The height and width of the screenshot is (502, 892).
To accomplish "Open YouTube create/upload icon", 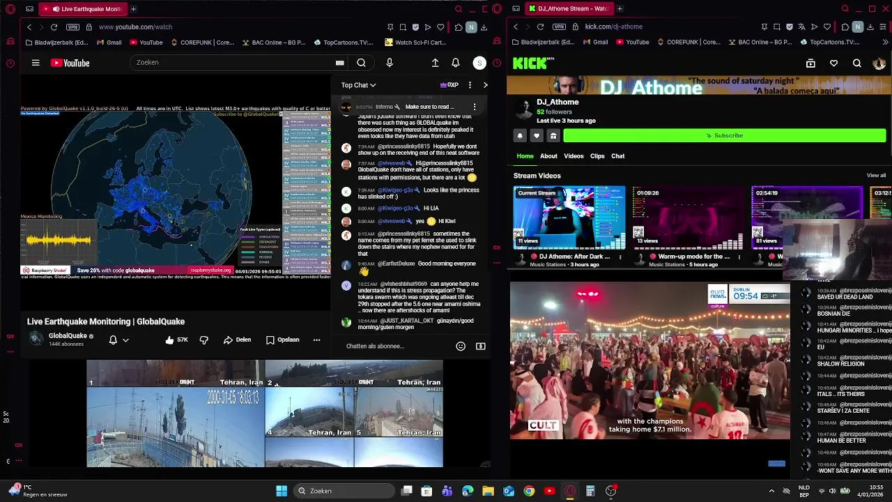I will click(x=435, y=63).
